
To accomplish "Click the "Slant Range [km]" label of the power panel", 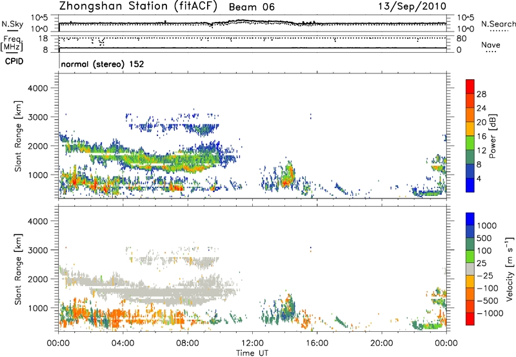I will (18, 136).
